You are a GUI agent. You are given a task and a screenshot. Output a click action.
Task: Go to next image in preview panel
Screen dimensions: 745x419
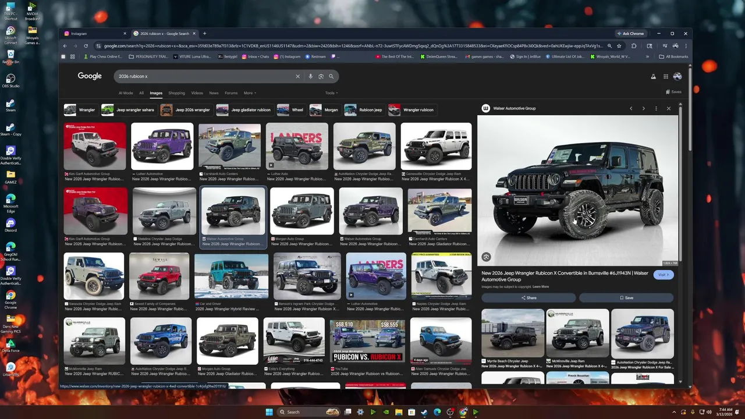(643, 108)
